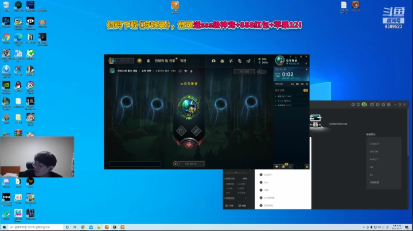Viewport: 413px width, 231px height.
Task: Close the 0:02 queue timer panel
Action: click(x=306, y=69)
